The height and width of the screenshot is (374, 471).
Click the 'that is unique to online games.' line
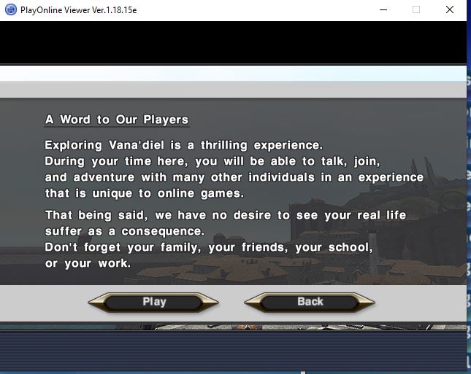point(144,193)
